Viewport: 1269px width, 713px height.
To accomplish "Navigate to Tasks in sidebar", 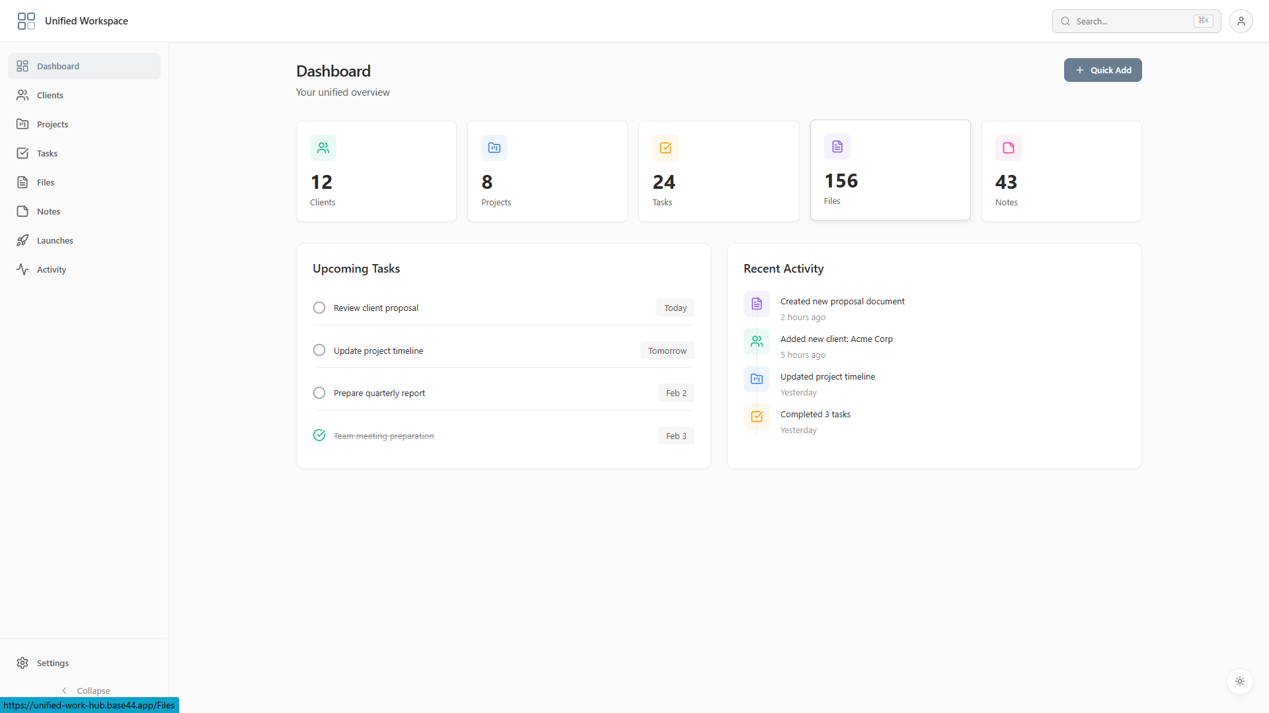I will tap(84, 153).
